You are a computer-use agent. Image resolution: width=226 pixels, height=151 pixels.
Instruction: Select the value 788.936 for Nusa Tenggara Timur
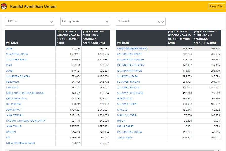click(x=187, y=48)
